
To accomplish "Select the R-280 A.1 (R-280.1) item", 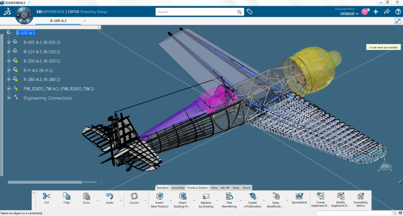I will 42,79.
